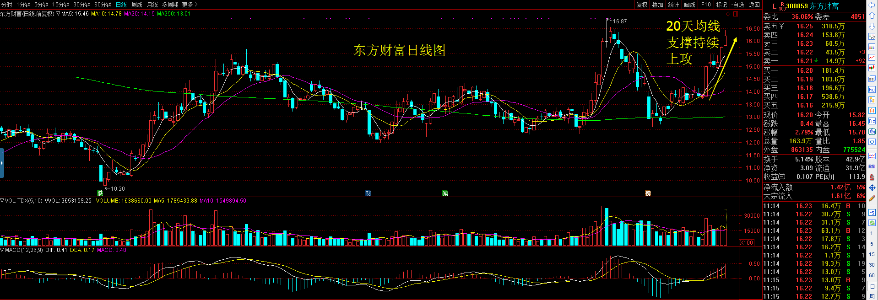Switch to 周线 weekly chart tab
Screen dimensions: 878x300
pyautogui.click(x=137, y=5)
